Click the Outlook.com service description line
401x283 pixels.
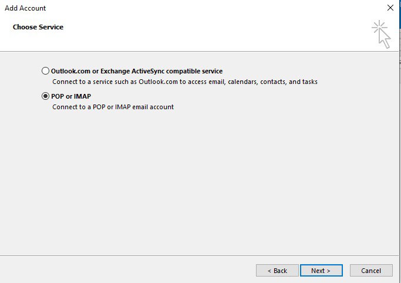[x=184, y=82]
